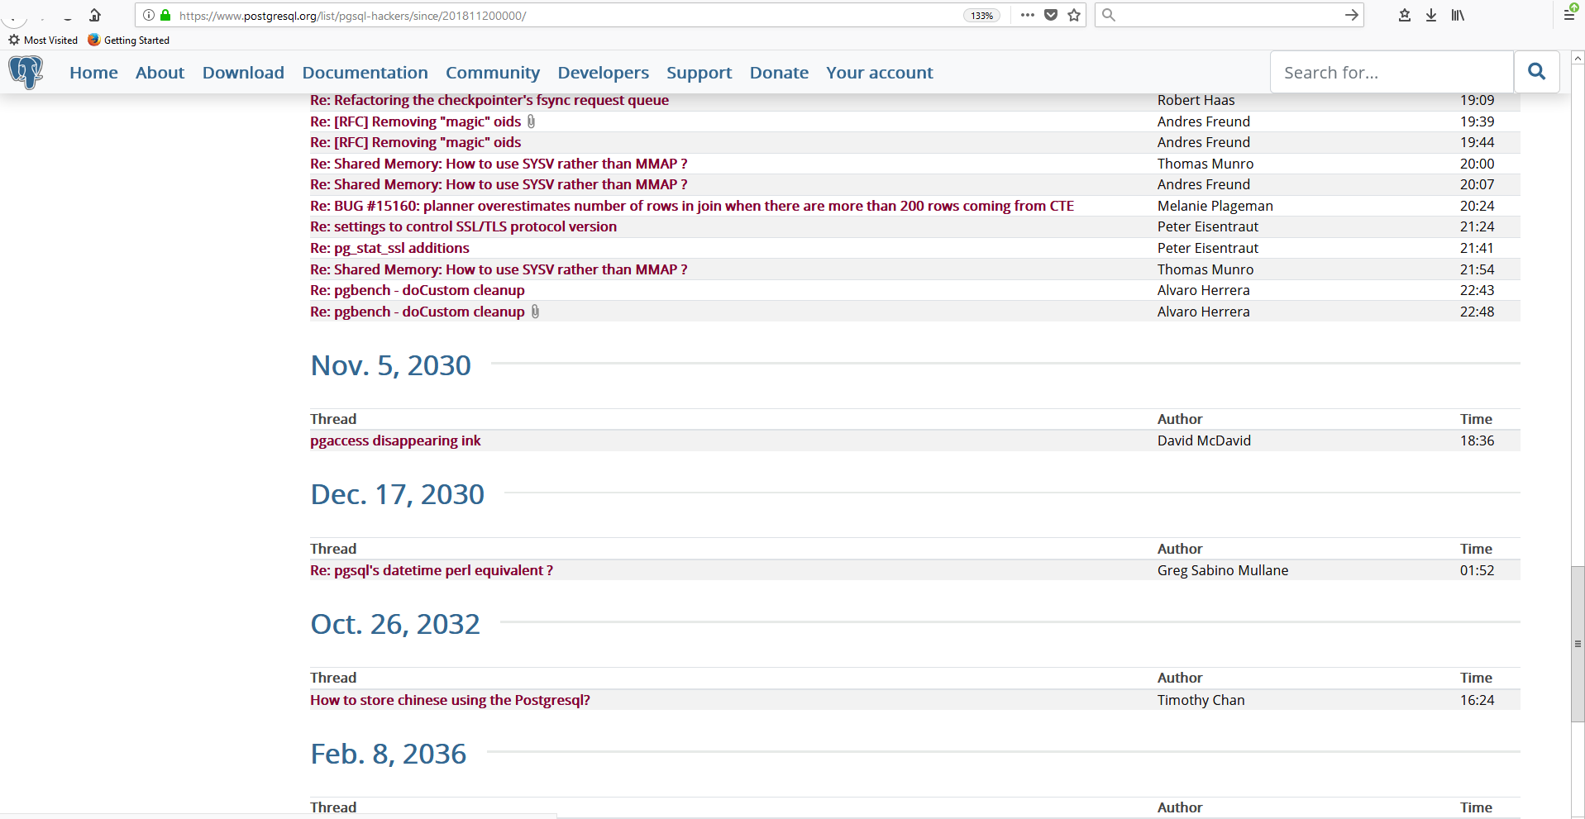The image size is (1585, 819).
Task: Save page to Pocket icon
Action: (x=1051, y=15)
